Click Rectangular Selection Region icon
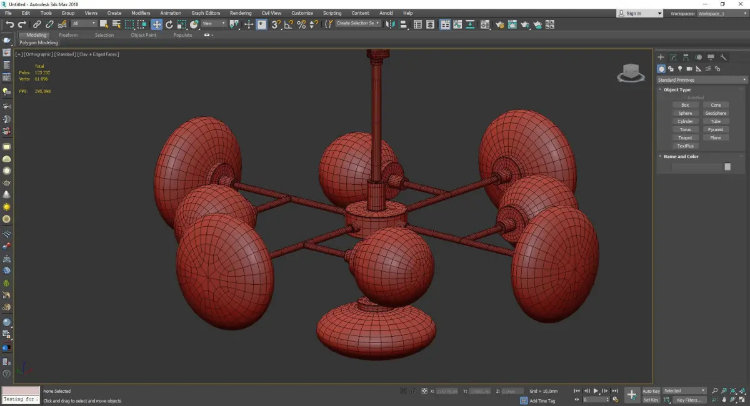Viewport: 750px width, 406px height. (129, 24)
